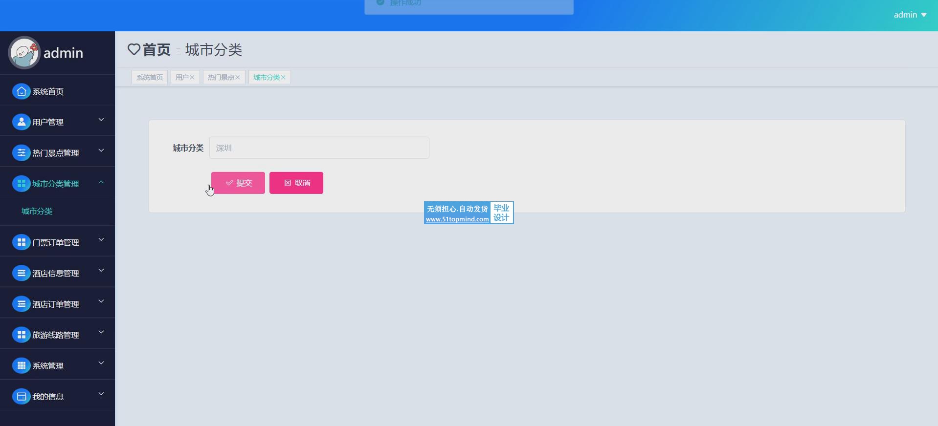Click the 城市分类管理 menu label
This screenshot has width=938, height=426.
point(56,184)
